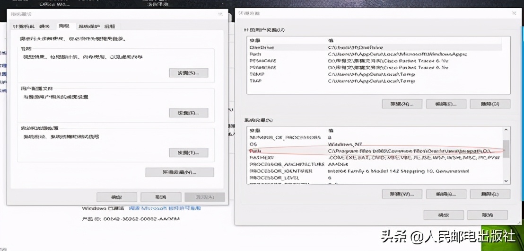Select the PATHEXT system variable row
Screen dimensions: 524x251
point(374,158)
